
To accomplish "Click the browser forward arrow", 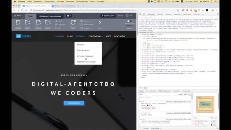I will [x=18, y=10].
